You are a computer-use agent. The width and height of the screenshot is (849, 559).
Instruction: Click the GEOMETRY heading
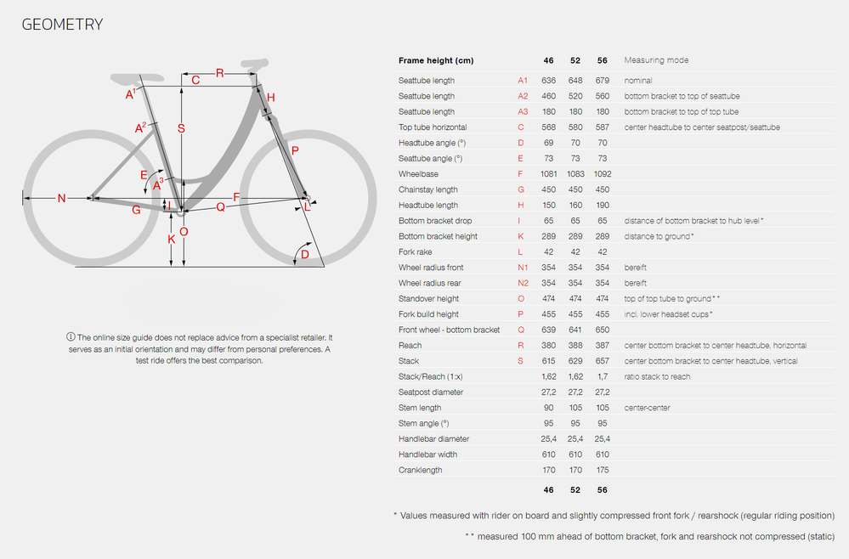tap(62, 25)
